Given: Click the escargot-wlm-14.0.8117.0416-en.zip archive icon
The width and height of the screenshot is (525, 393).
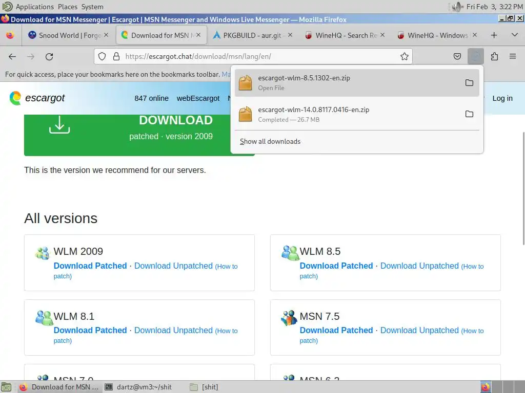Looking at the screenshot, I should click(x=245, y=114).
